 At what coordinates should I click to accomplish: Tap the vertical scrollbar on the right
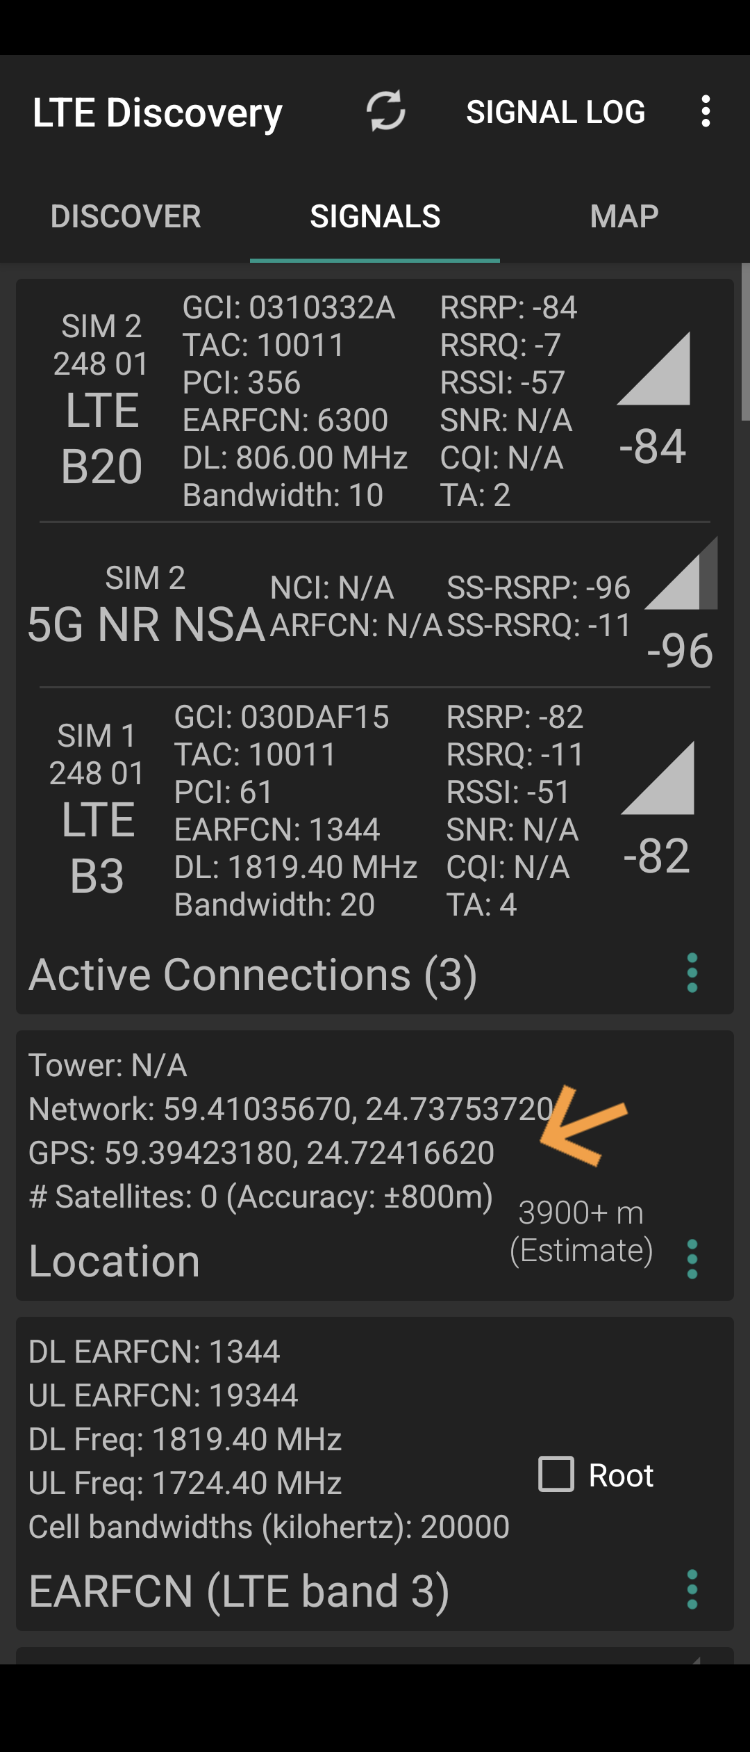[745, 342]
